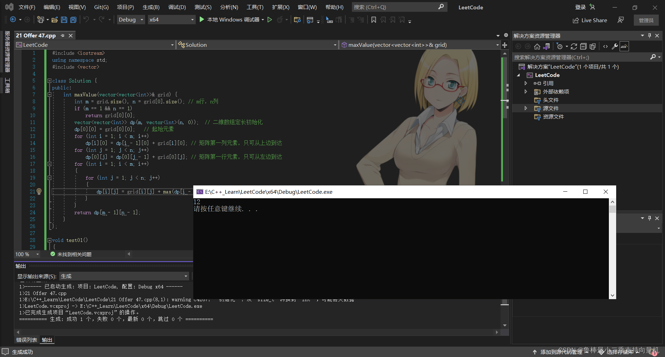Viewport: 665px width, 357px height.
Task: Switch to 错误列表 tab
Action: [27, 340]
